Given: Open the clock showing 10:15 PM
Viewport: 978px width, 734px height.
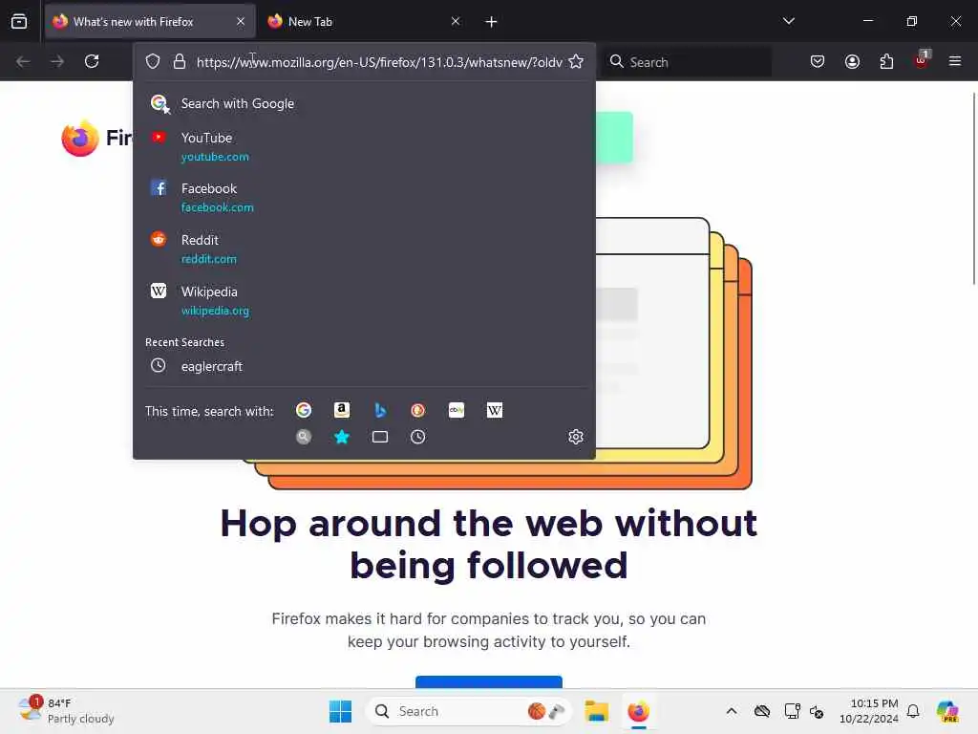Looking at the screenshot, I should pyautogui.click(x=869, y=711).
